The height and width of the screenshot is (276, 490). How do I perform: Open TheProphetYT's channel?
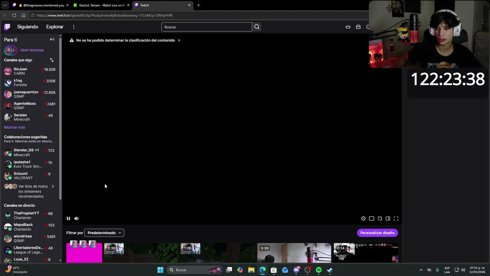(x=31, y=215)
